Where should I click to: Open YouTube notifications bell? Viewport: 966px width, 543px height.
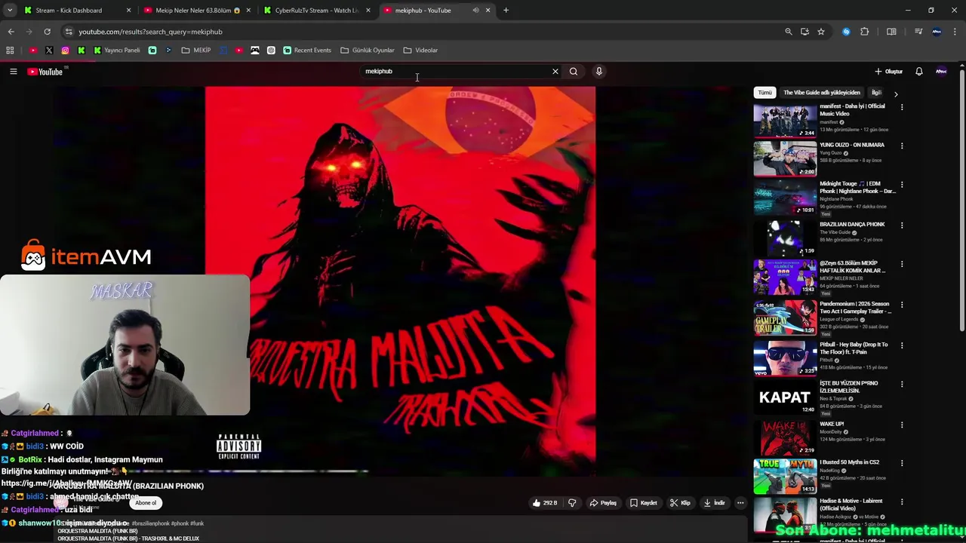click(x=919, y=72)
